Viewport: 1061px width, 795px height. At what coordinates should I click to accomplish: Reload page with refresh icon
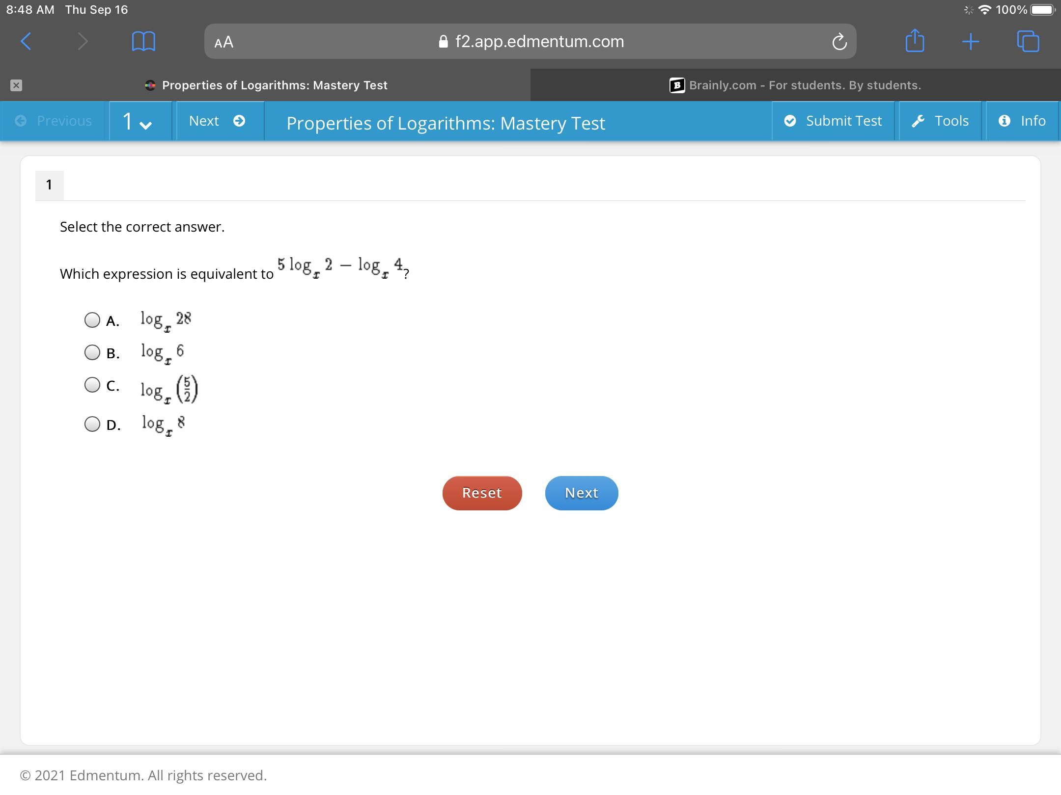839,42
